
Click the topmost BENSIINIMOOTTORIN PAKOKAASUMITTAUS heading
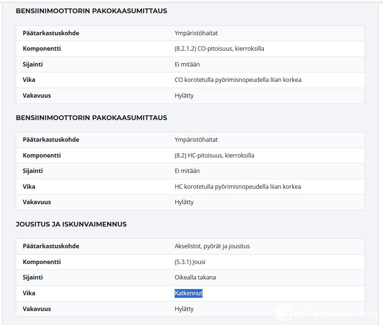tap(91, 11)
